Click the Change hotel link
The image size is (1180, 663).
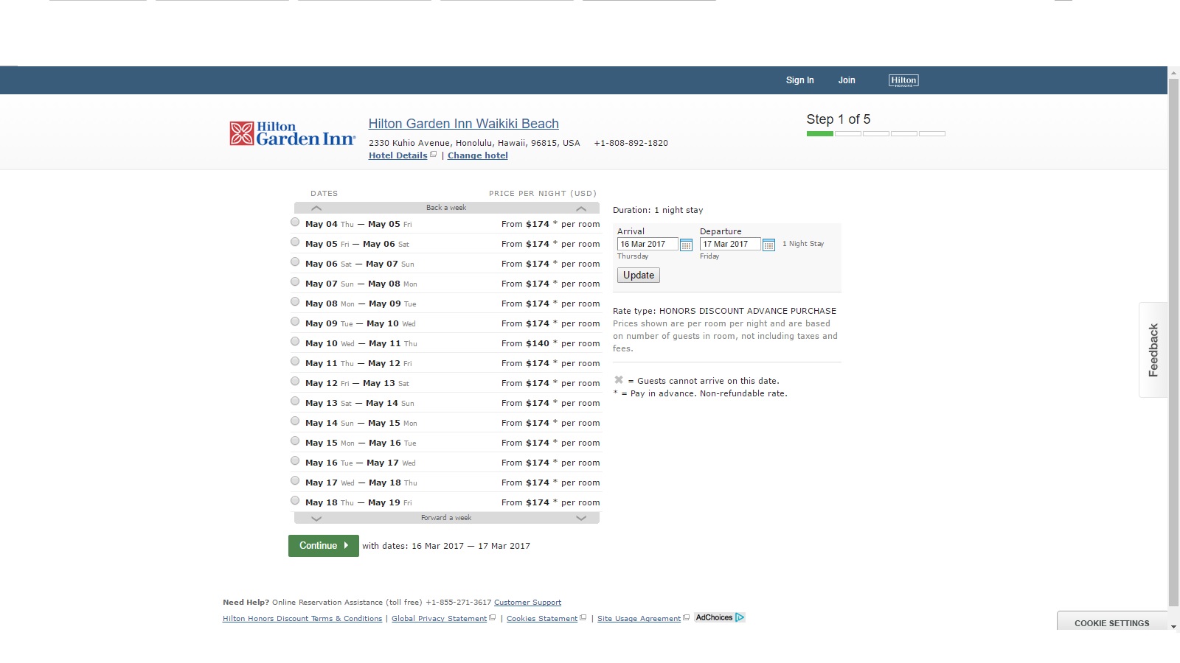tap(478, 155)
